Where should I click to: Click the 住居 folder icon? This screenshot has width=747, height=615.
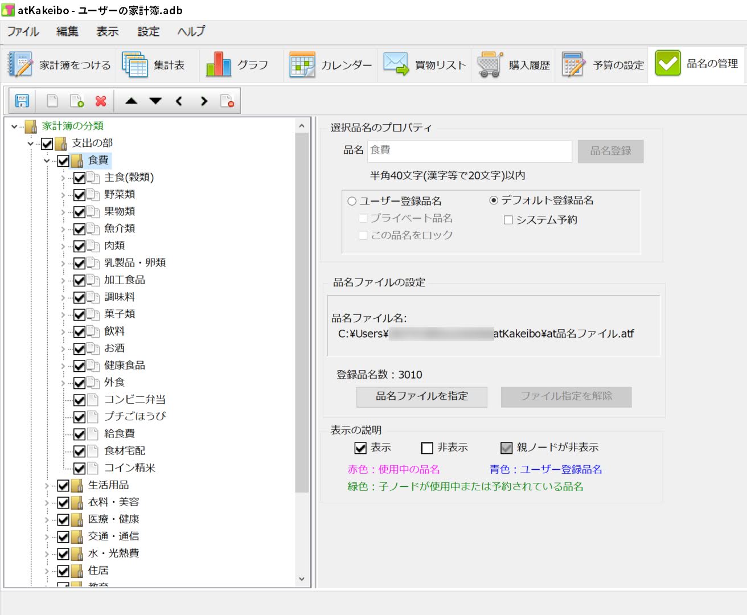coord(77,571)
